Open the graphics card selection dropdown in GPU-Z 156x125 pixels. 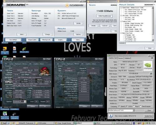pos(134,110)
